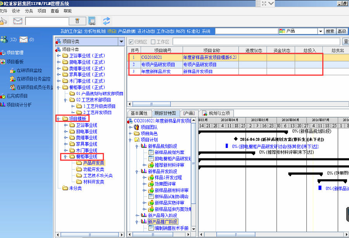Open the 设计 menu

tap(16, 11)
